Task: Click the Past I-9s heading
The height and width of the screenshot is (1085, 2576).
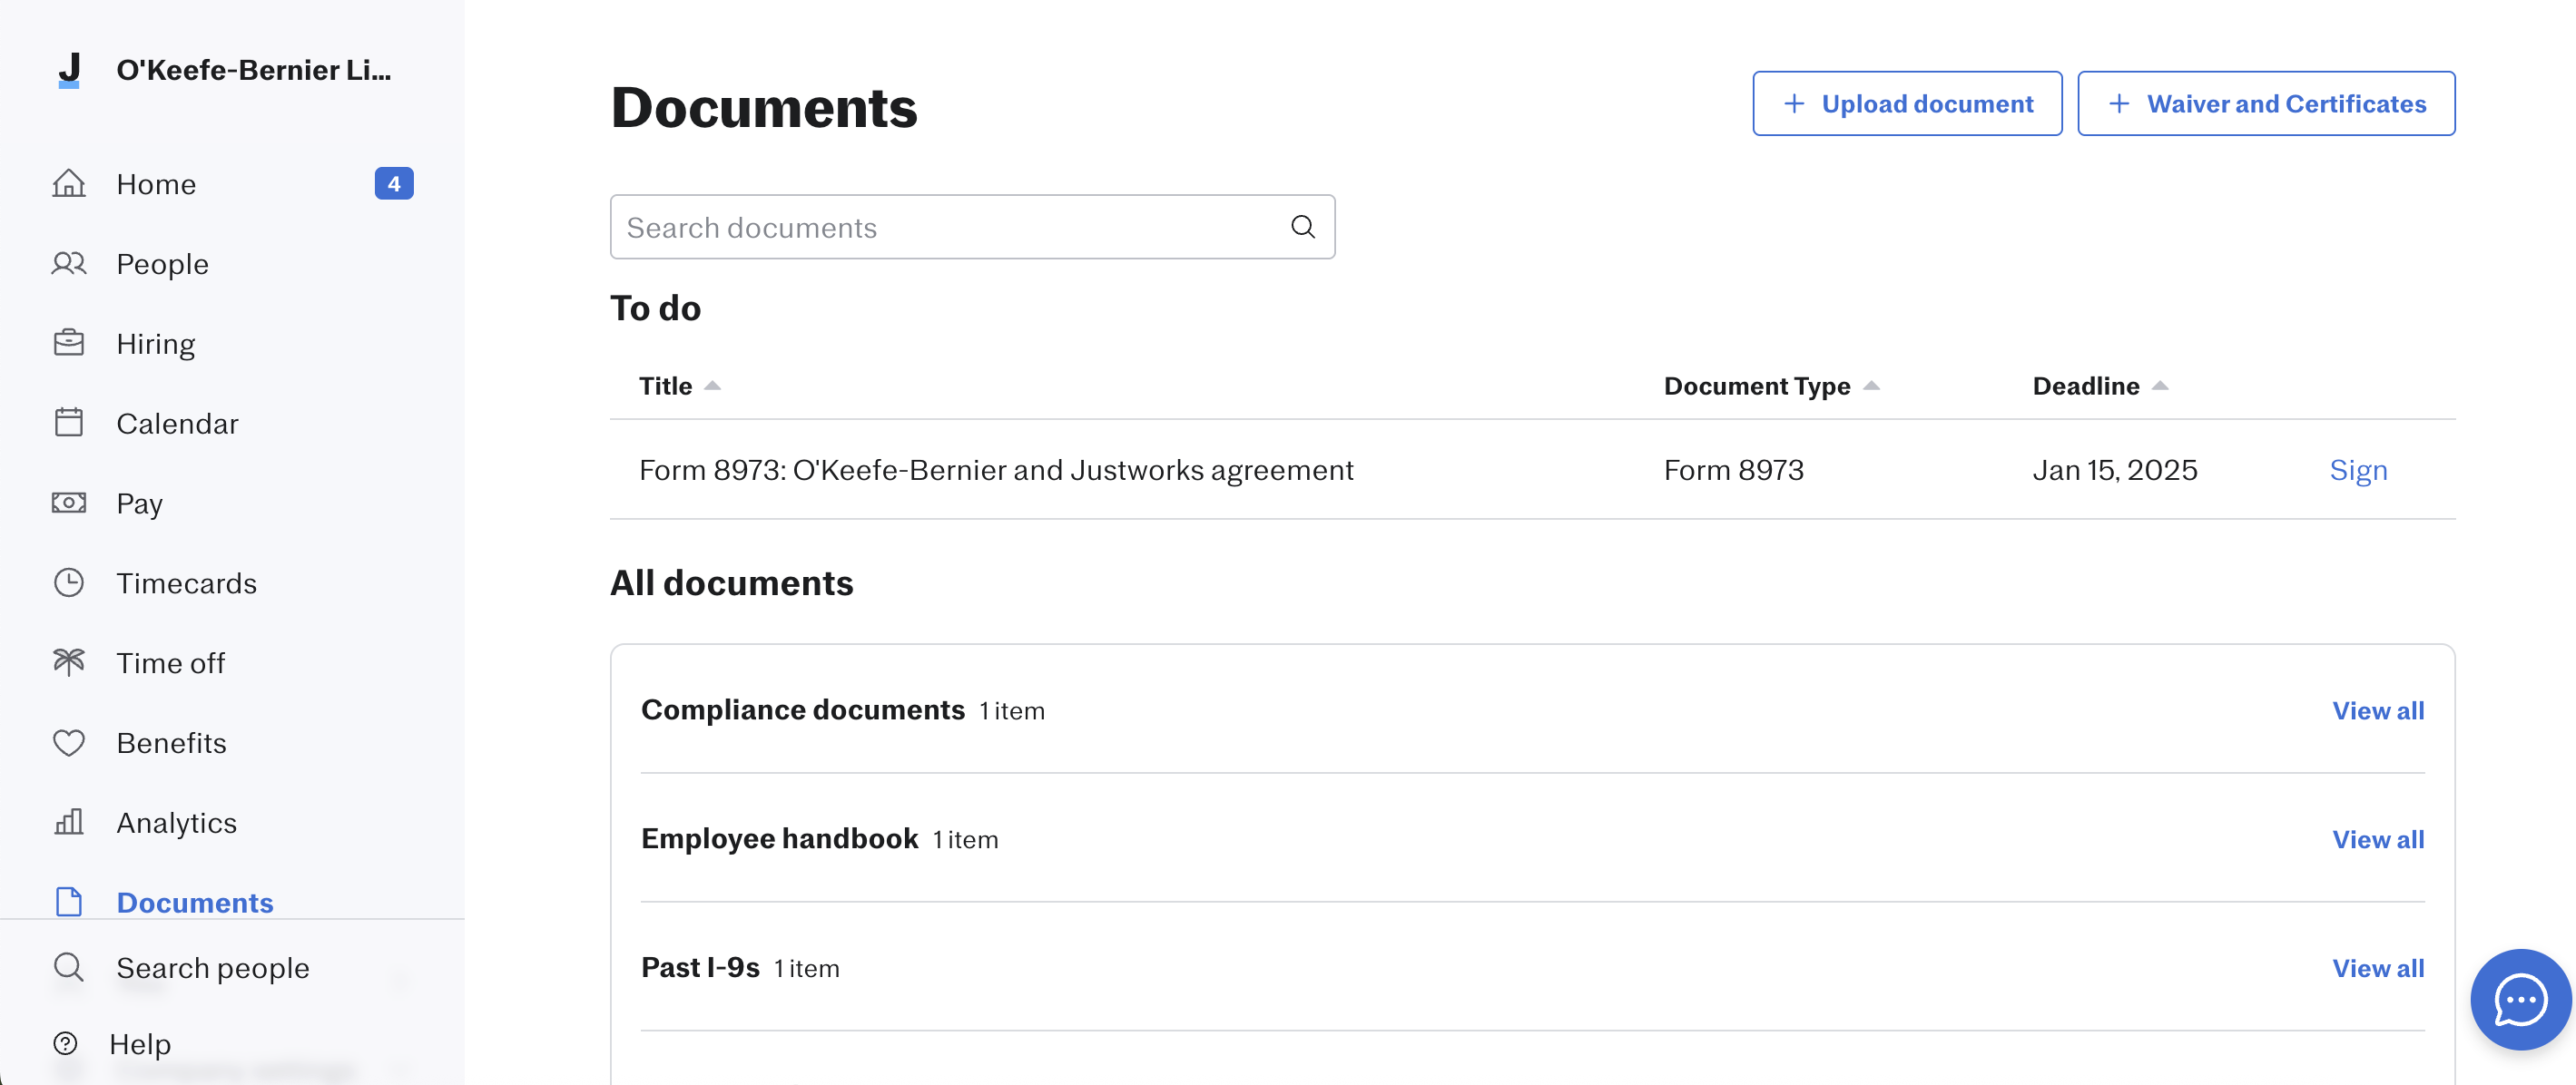Action: click(x=700, y=967)
